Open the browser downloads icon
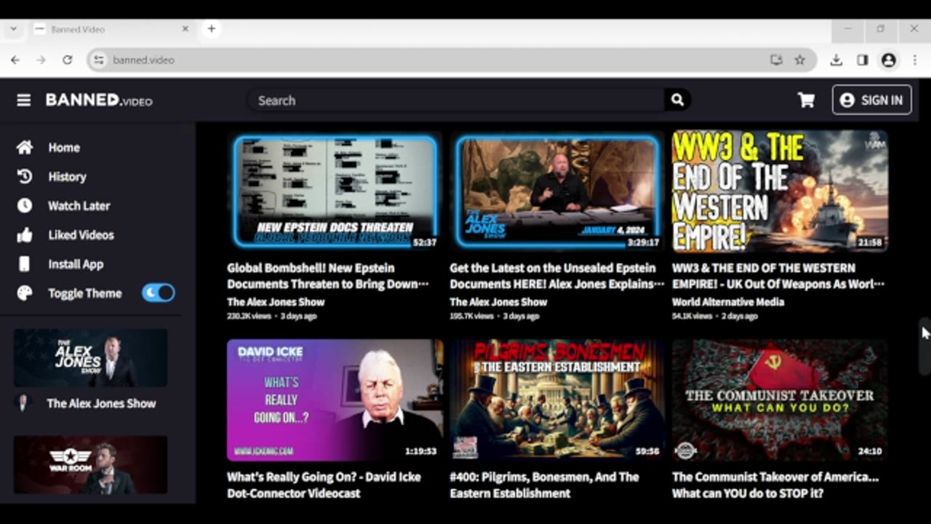This screenshot has height=524, width=931. [x=836, y=60]
